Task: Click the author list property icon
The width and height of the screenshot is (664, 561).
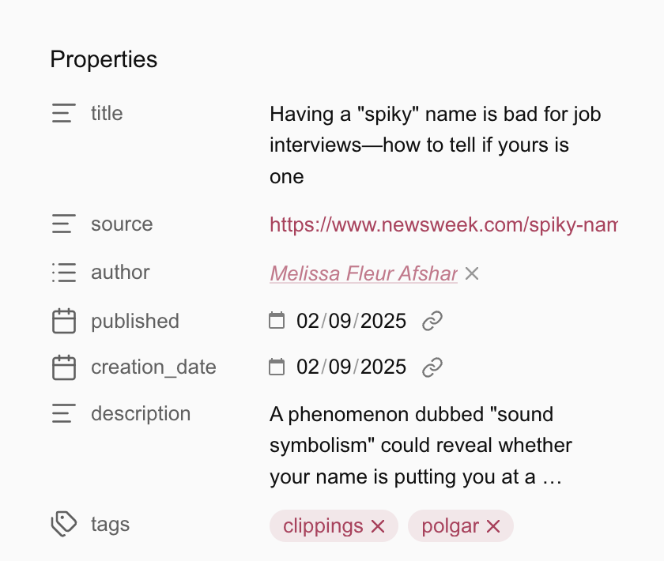Action: pos(64,273)
